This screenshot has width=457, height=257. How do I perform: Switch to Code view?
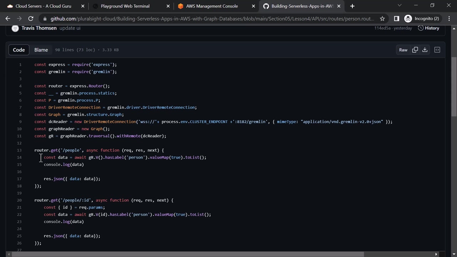[x=19, y=50]
